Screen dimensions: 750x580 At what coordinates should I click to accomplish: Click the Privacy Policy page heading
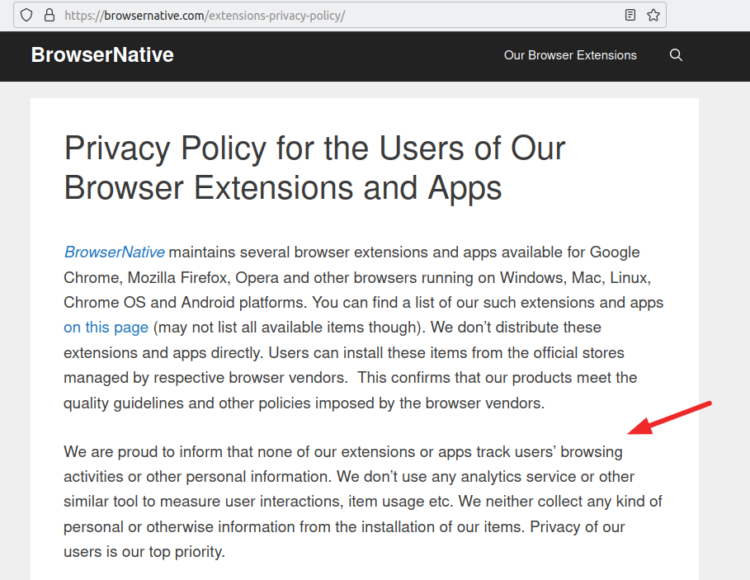click(x=314, y=167)
